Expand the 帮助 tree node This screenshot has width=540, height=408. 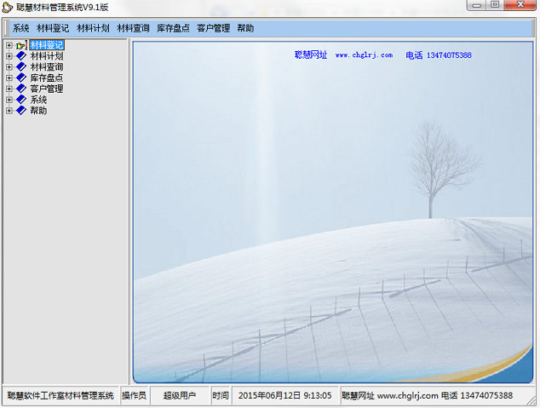pos(9,111)
